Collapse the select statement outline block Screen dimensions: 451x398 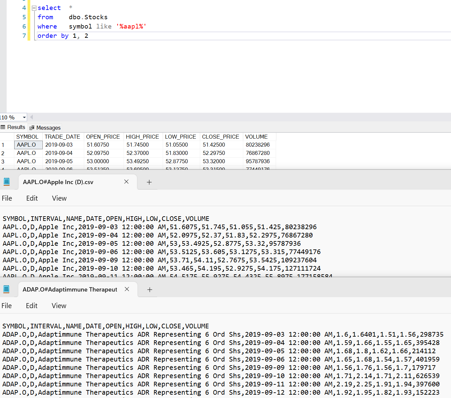click(34, 8)
